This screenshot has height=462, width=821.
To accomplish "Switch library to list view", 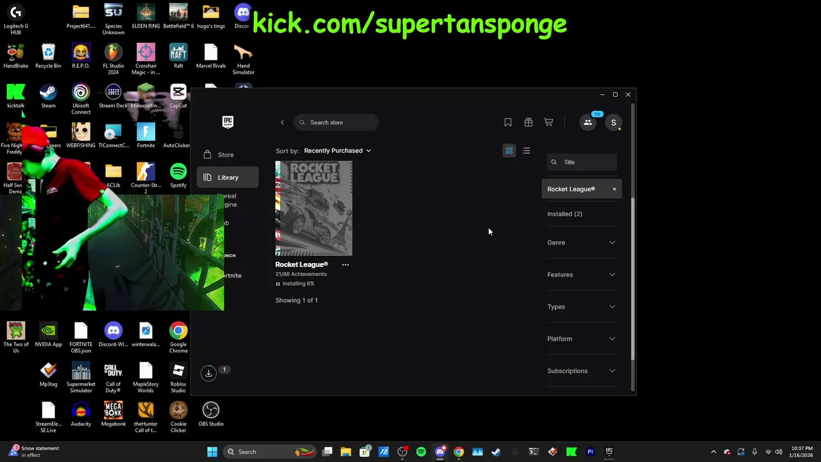I will [x=526, y=151].
